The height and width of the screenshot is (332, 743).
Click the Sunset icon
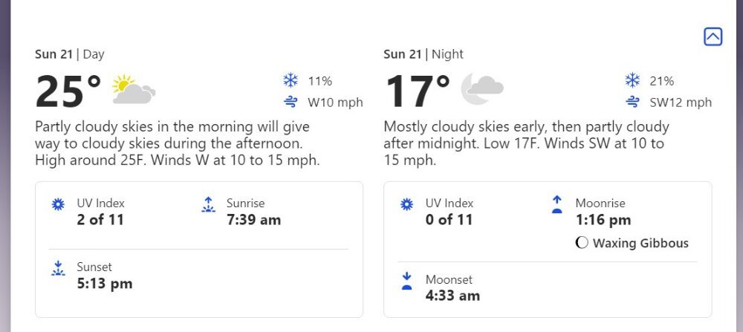pos(58,268)
